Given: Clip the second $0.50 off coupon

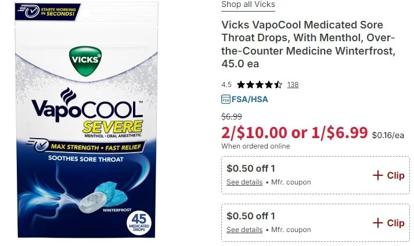Looking at the screenshot, I should (388, 223).
